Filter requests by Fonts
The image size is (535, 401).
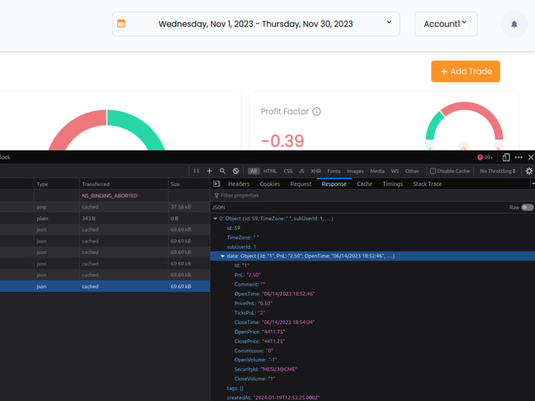[334, 171]
